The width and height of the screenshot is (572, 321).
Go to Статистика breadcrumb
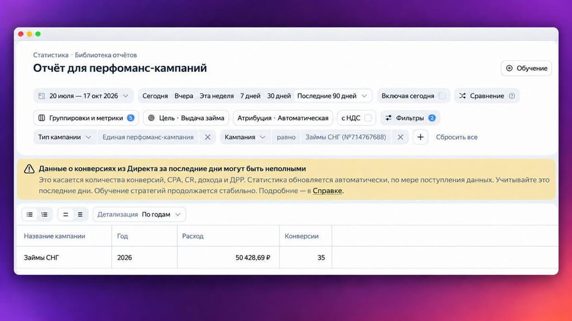(51, 55)
